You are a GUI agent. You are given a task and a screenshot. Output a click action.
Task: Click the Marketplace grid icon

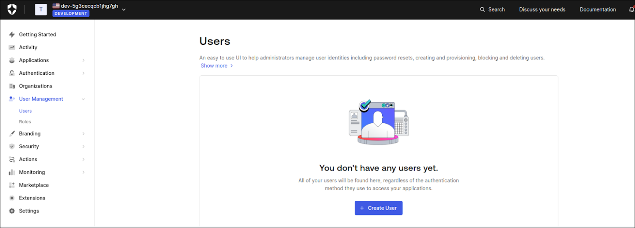click(x=12, y=185)
